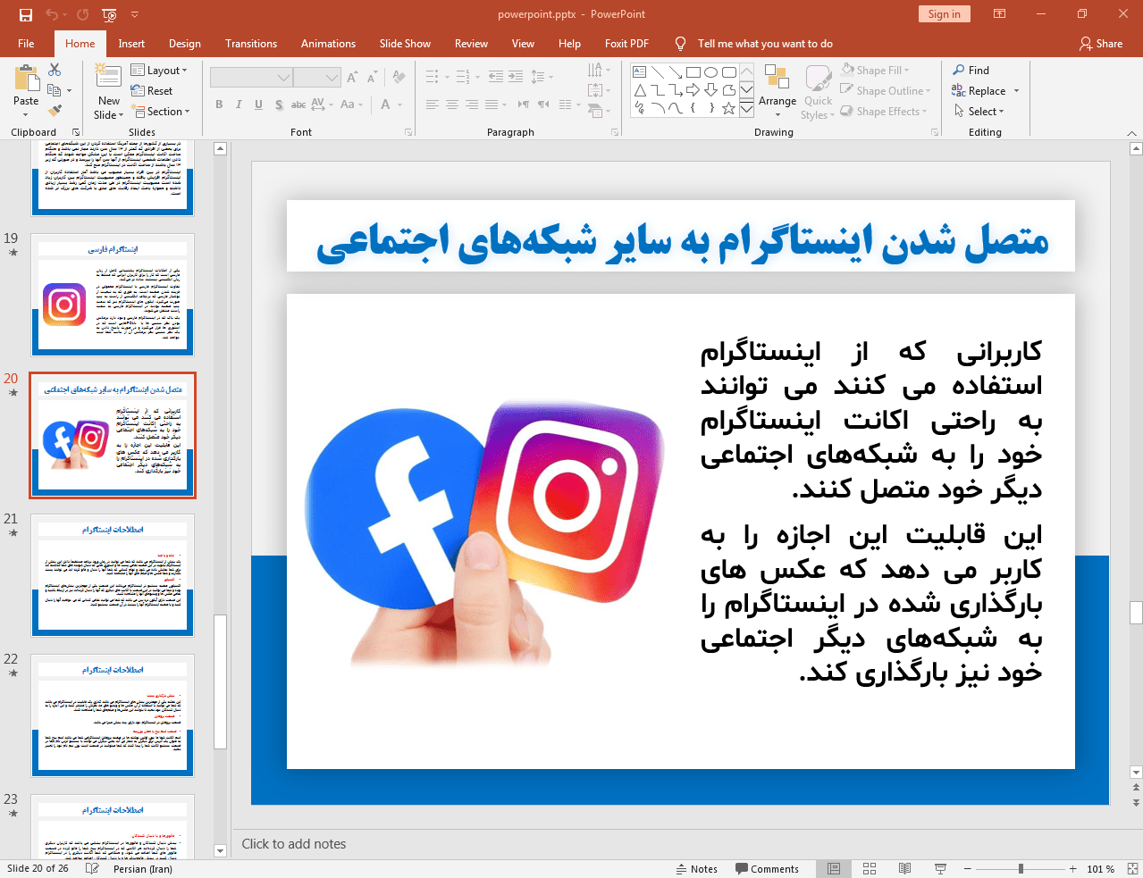
Task: Toggle Bold formatting
Action: coord(219,105)
